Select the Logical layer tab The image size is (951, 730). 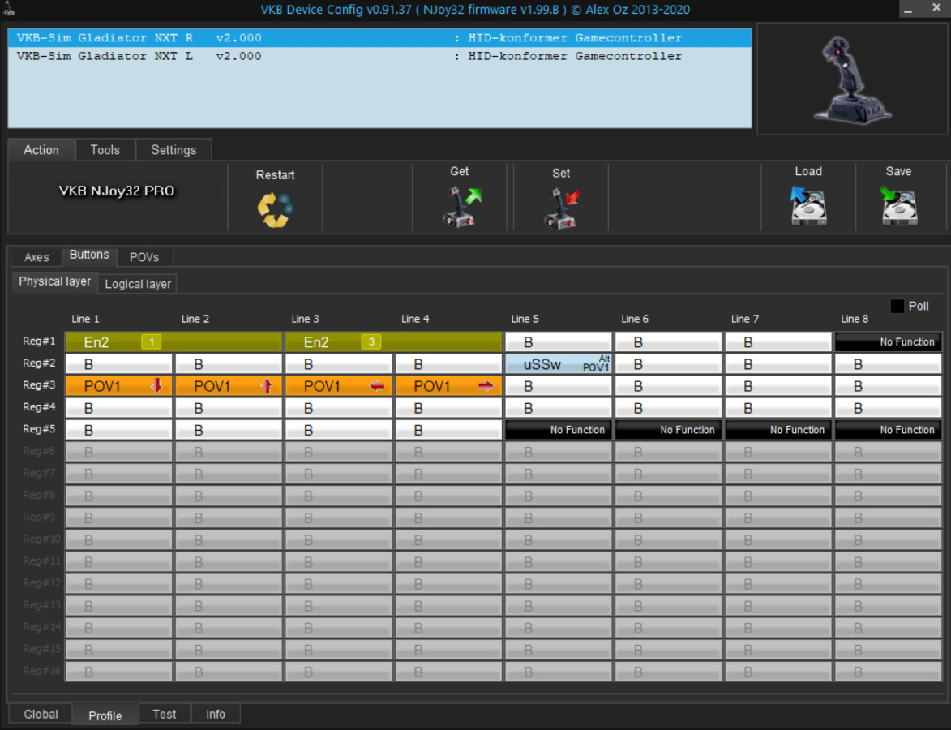pos(138,284)
